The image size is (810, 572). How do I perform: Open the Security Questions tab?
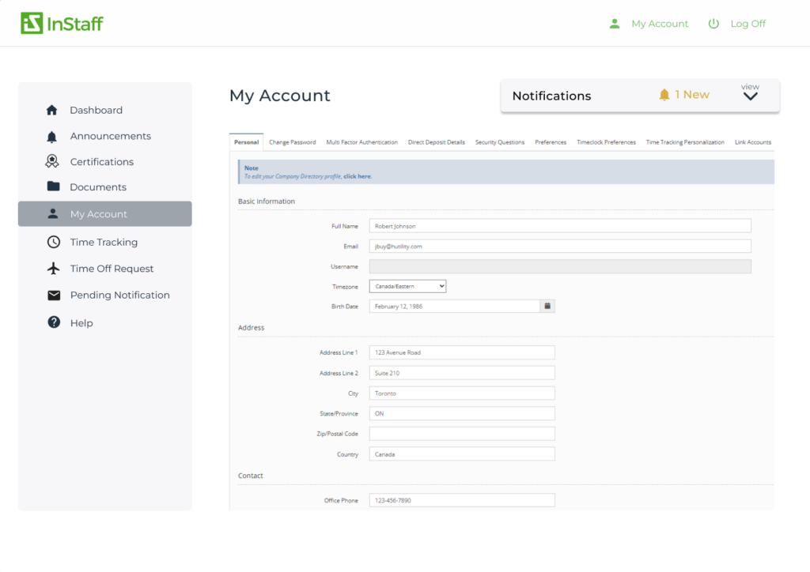tap(500, 142)
